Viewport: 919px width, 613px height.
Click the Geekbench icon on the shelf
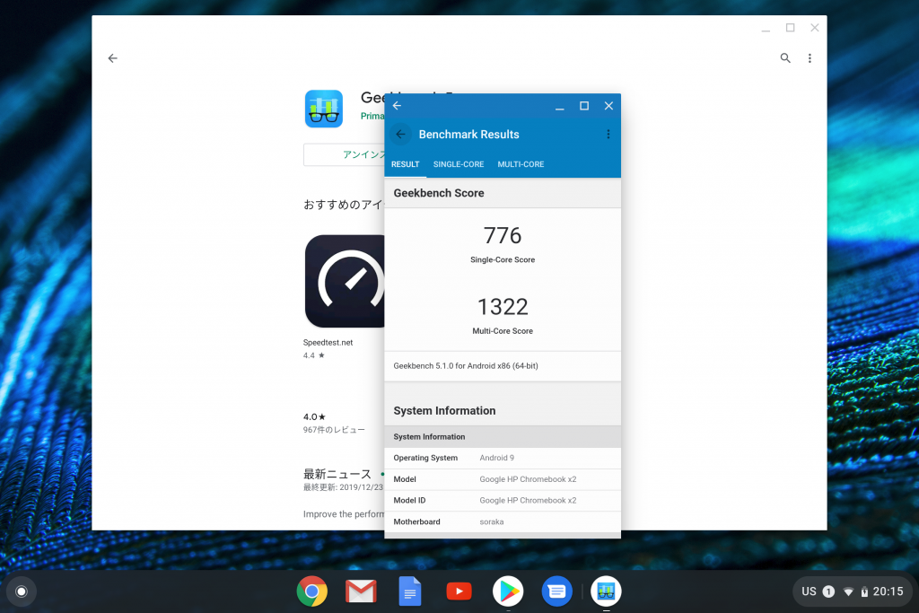(606, 591)
